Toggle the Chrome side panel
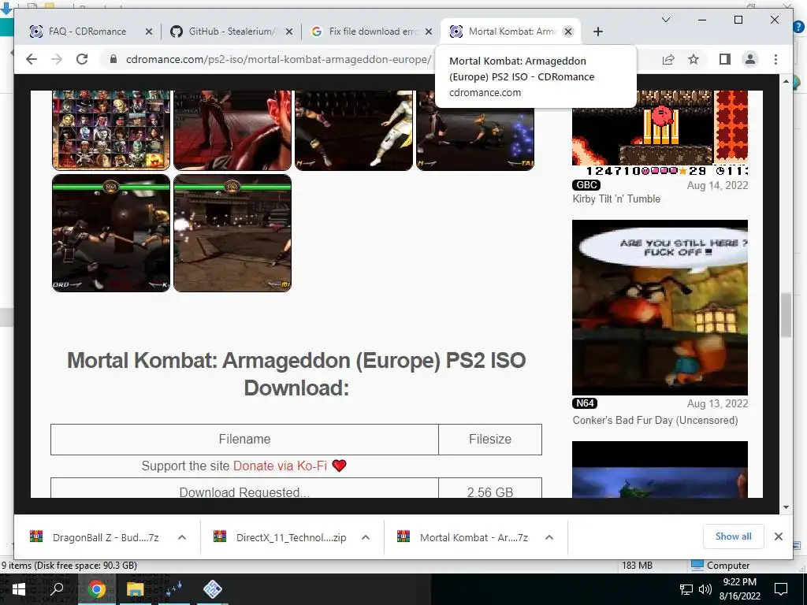 (725, 59)
